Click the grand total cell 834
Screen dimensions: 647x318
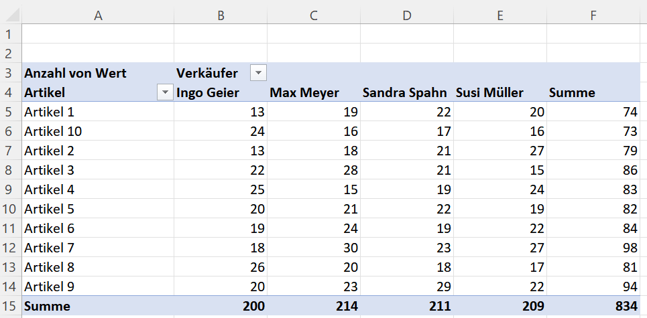pos(593,306)
